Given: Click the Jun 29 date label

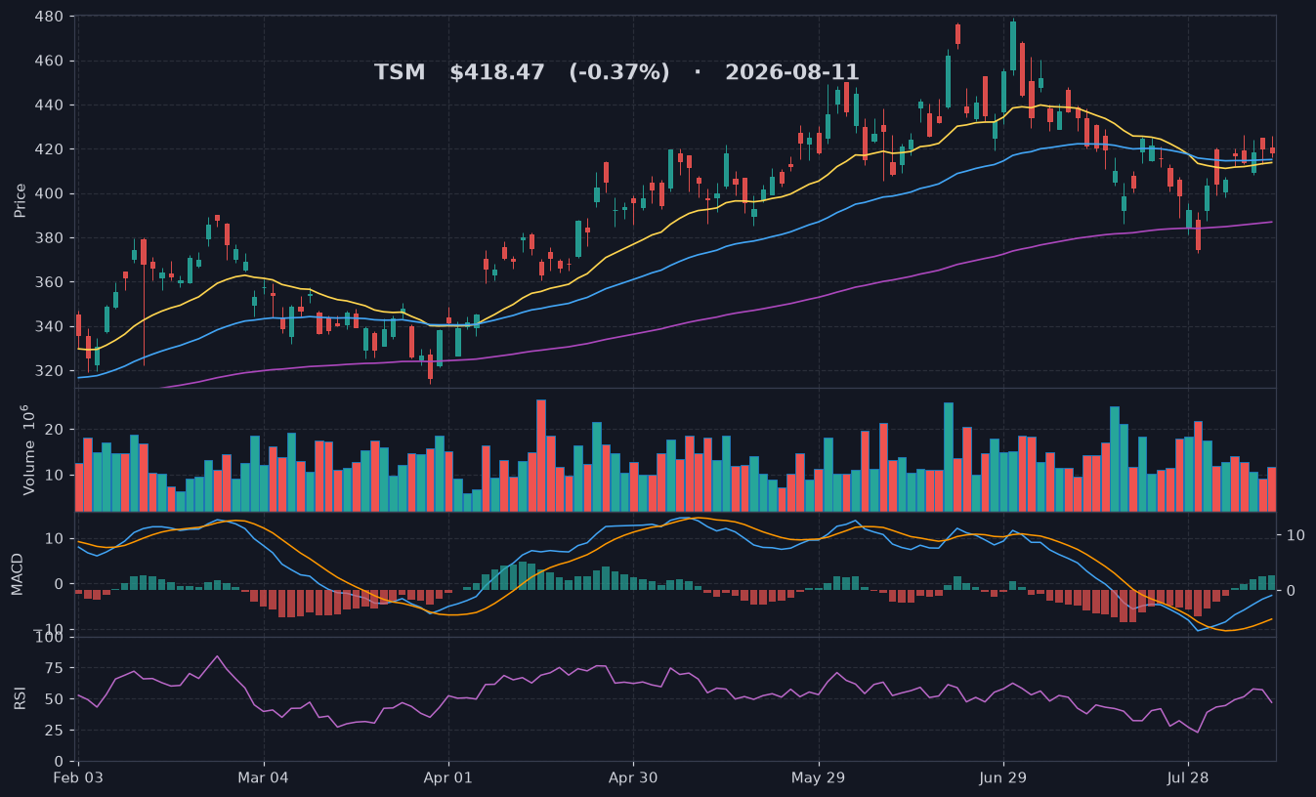Looking at the screenshot, I should click(x=1002, y=778).
